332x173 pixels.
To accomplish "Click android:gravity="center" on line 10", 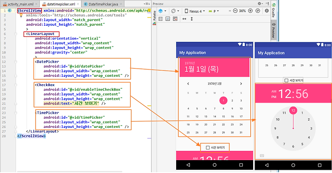I will point(61,52).
